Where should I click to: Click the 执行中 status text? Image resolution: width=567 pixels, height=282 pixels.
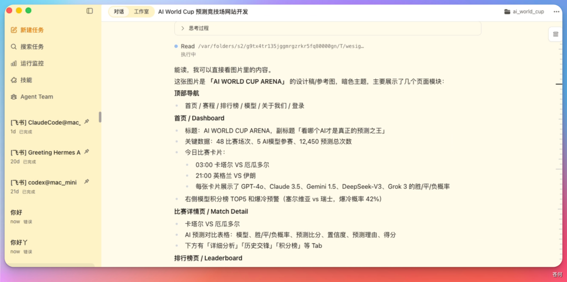[x=188, y=55]
